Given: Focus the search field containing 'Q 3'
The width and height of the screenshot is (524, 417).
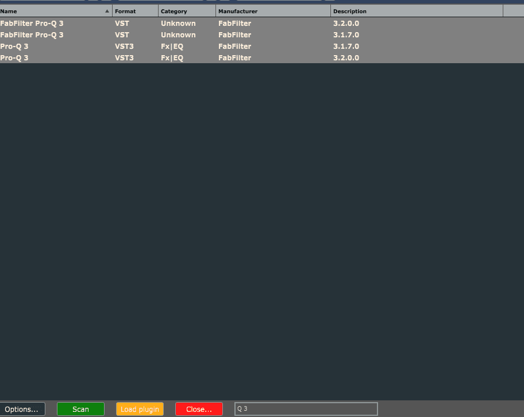Looking at the screenshot, I should tap(306, 408).
